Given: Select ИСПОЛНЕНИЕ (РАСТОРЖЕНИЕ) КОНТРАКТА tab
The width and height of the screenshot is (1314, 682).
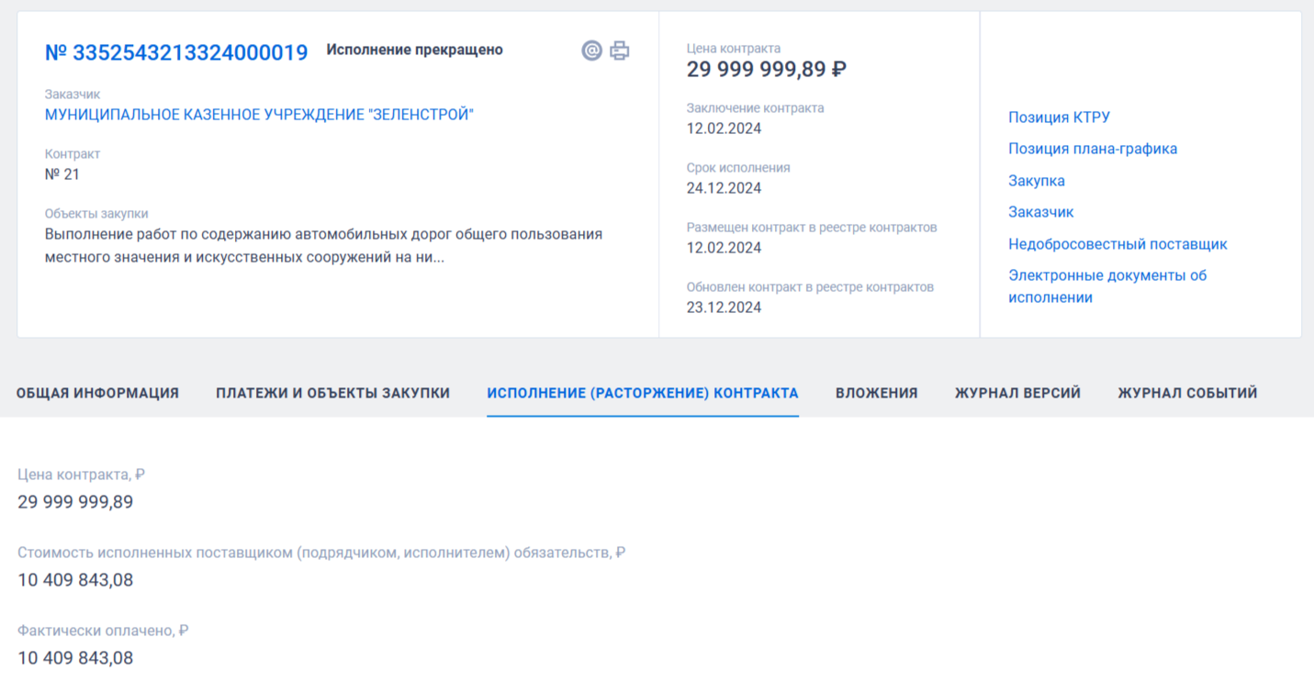Looking at the screenshot, I should [x=643, y=393].
